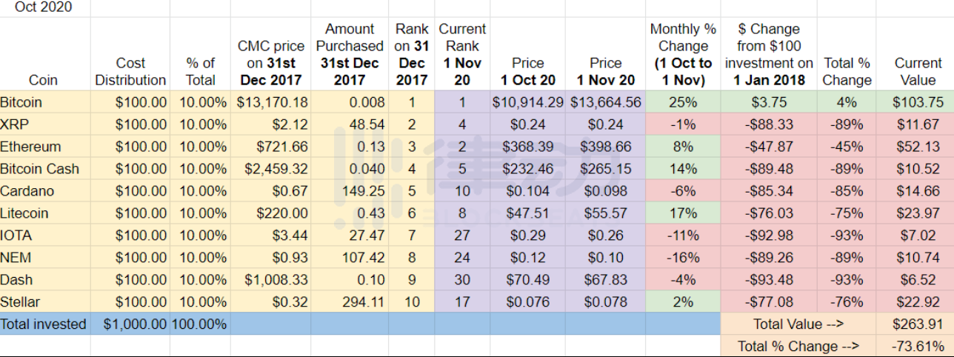Select the "Oct 2020" title cell
954x357 pixels.
click(44, 8)
